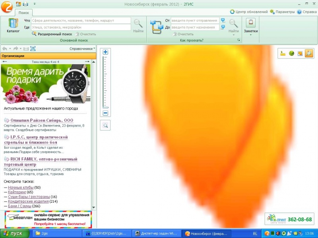Toggle the highlighted map tool button on the right
Image resolution: width=318 pixels, height=238 pixels.
tap(309, 54)
